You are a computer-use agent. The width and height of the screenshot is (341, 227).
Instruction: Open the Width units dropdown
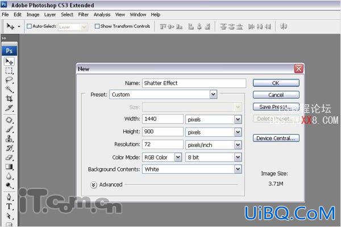(x=214, y=119)
